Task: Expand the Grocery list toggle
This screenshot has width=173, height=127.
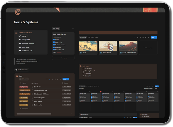Action: [84, 76]
